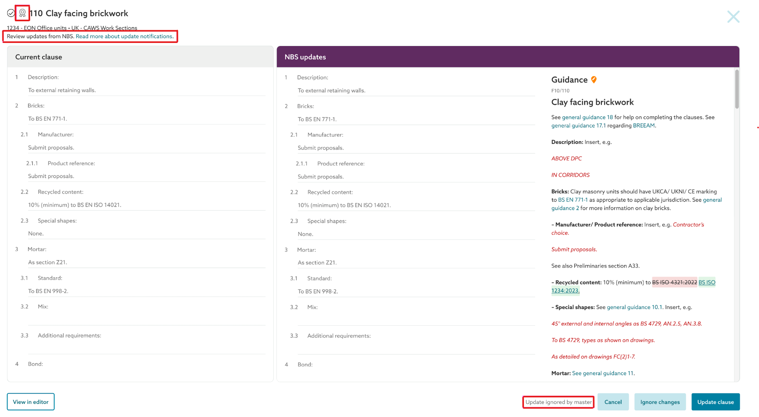
Task: Click 'As detailed on drawings FC(2)1-7.' example
Action: (x=593, y=357)
